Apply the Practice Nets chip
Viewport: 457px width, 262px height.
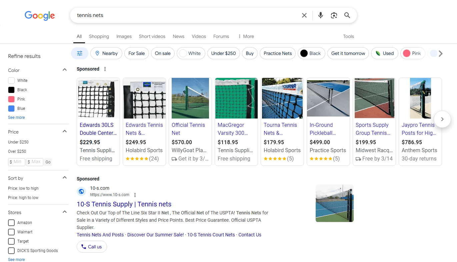278,53
